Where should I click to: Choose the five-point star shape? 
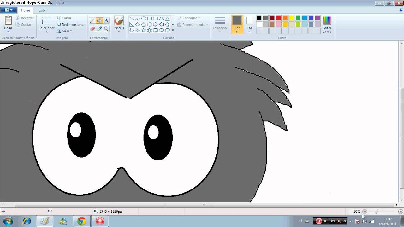point(144,30)
